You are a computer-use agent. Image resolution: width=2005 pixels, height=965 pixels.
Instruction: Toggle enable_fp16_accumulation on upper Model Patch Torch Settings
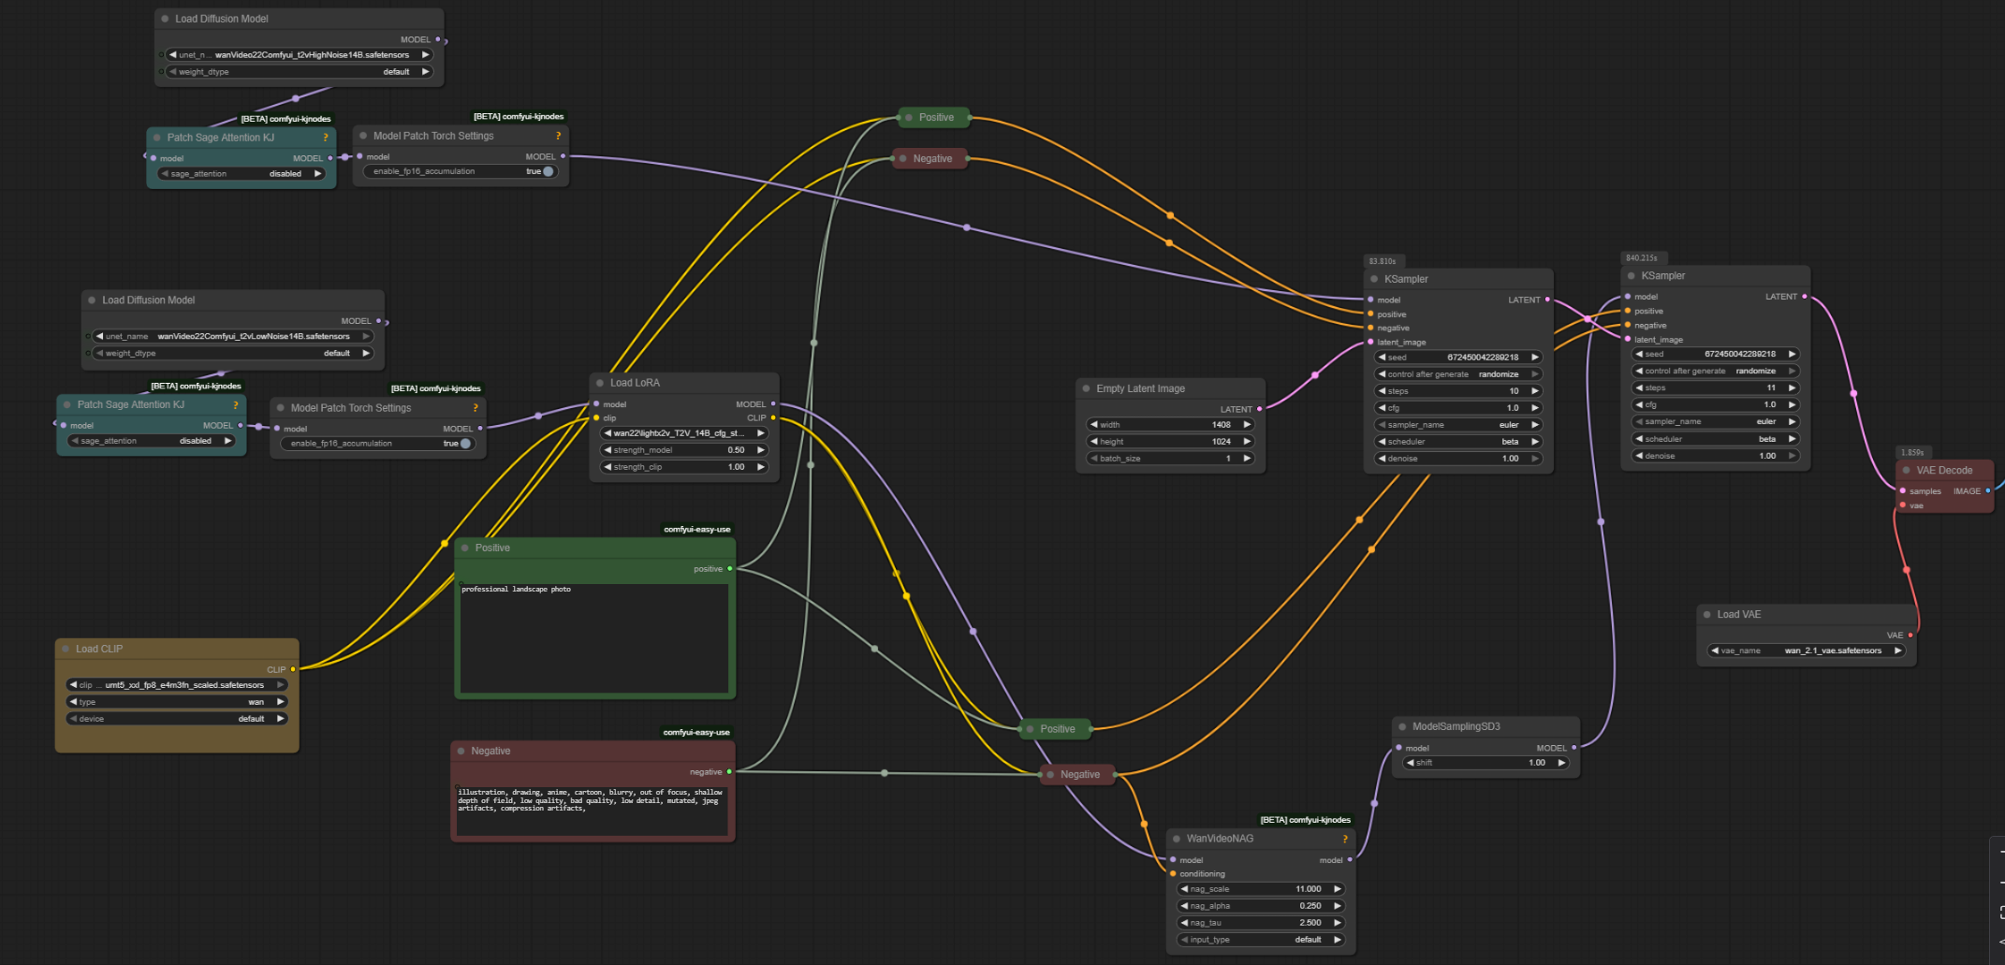point(548,171)
